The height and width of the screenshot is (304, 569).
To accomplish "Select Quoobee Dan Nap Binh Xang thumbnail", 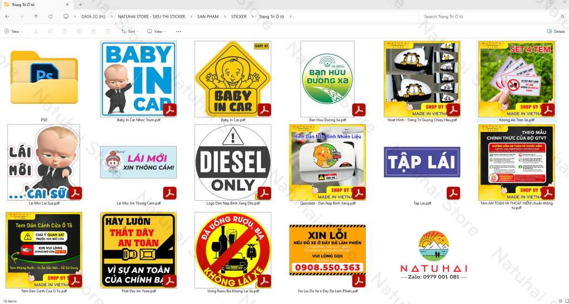I will coord(327,163).
